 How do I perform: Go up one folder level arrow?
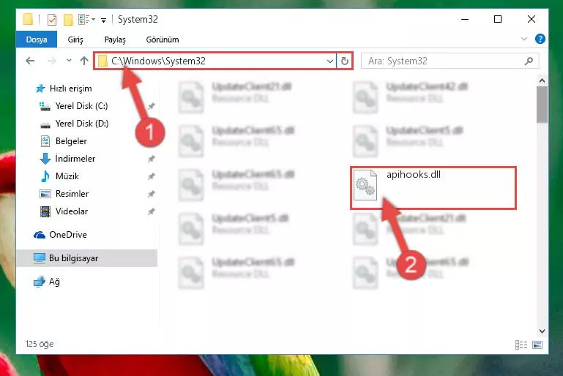(x=84, y=61)
